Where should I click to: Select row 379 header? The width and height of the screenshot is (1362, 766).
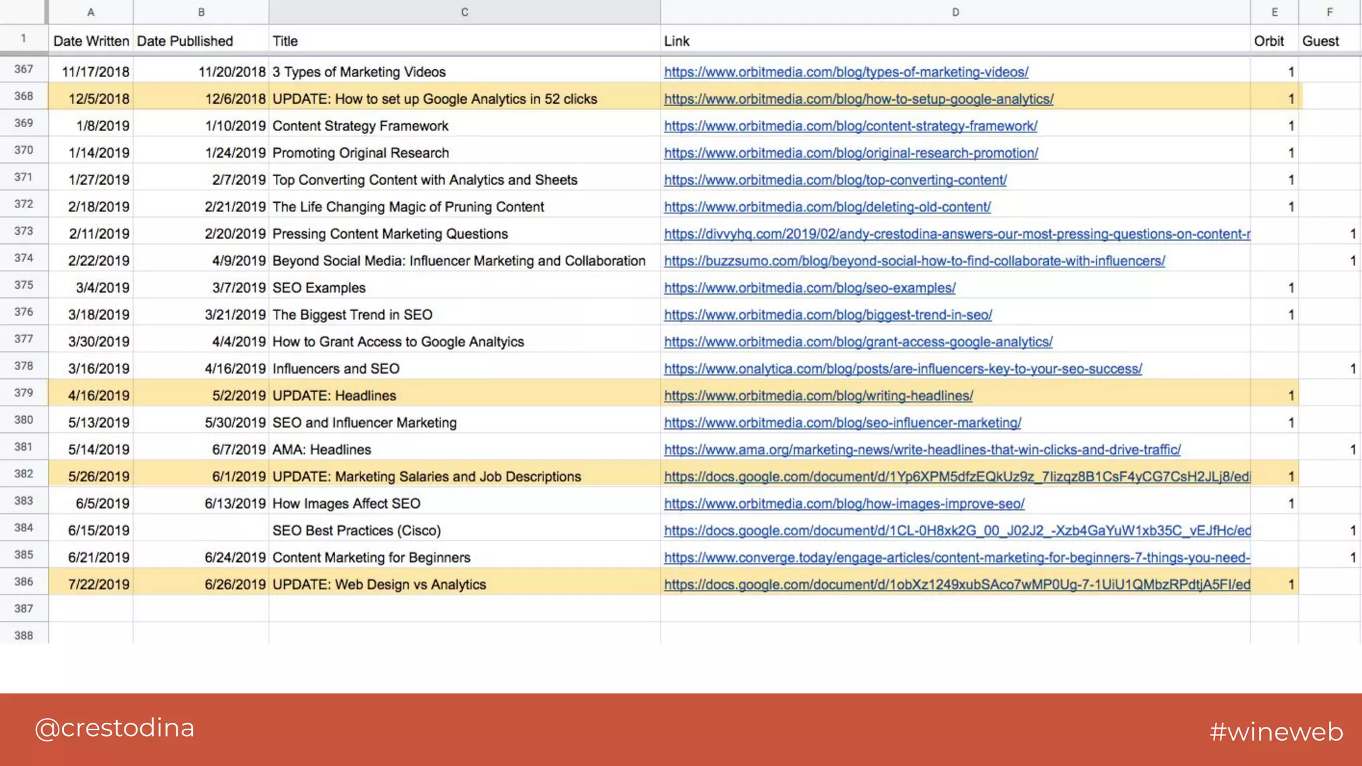23,393
